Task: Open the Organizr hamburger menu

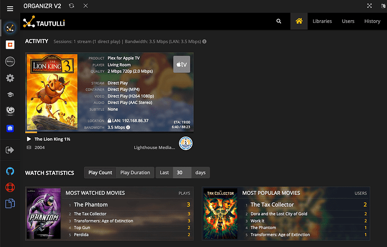Action: coord(10,9)
